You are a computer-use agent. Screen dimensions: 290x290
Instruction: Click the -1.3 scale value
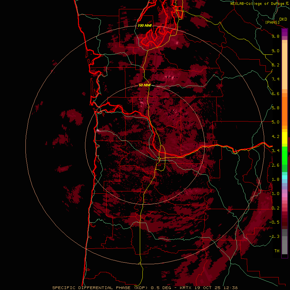274,237
